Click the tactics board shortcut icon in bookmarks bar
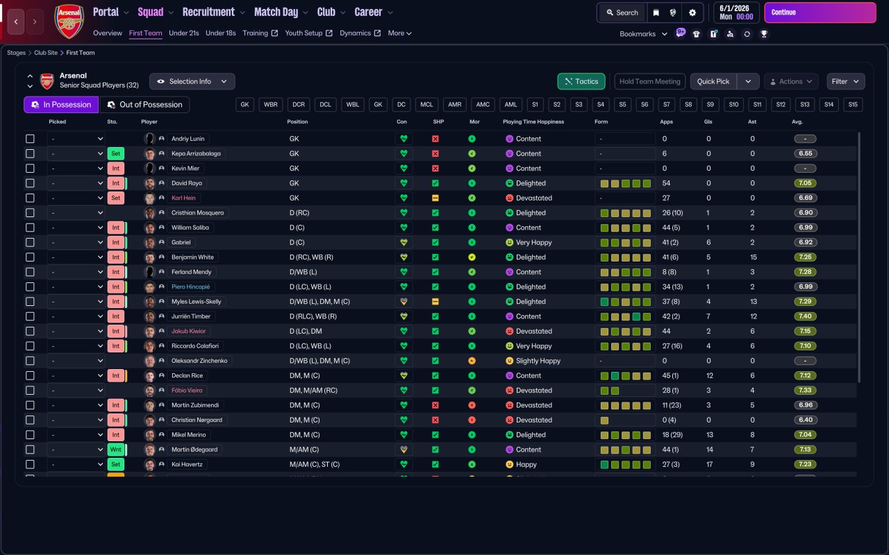The width and height of the screenshot is (889, 555). point(713,34)
